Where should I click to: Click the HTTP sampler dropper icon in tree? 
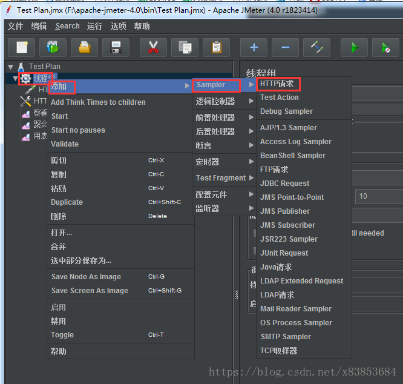pos(31,90)
